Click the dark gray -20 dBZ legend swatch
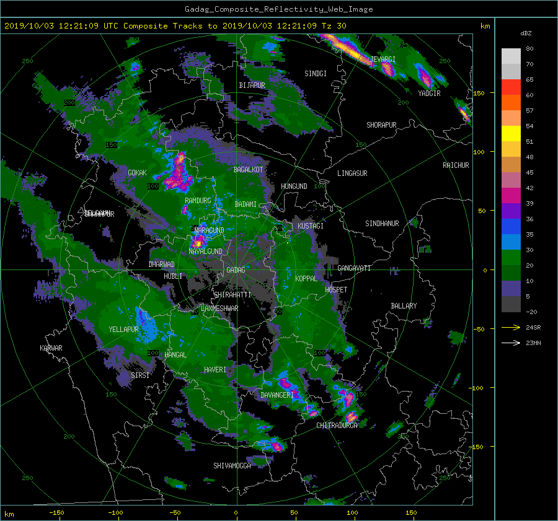Viewport: 558px width, 521px height. tap(511, 304)
